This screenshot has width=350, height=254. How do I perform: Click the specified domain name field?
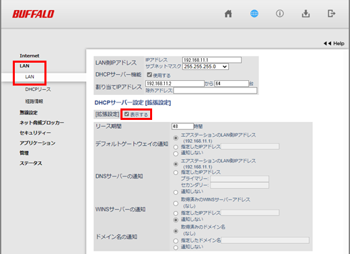tap(265, 241)
